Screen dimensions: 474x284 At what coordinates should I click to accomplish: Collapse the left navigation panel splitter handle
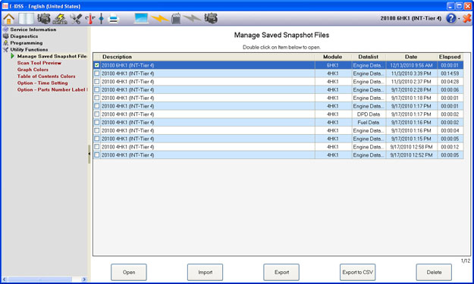[x=89, y=154]
